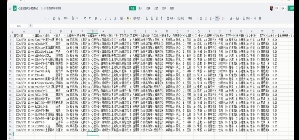This screenshot has width=299, height=140.
Task: Switch to the 公式 tab
Action: pos(156,8)
